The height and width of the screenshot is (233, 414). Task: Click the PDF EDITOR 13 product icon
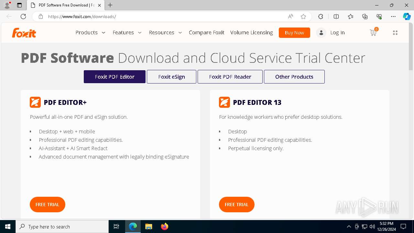224,102
